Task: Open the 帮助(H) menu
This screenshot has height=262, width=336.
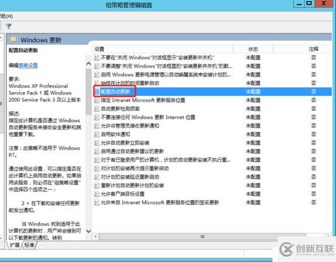Action: pyautogui.click(x=6, y=16)
